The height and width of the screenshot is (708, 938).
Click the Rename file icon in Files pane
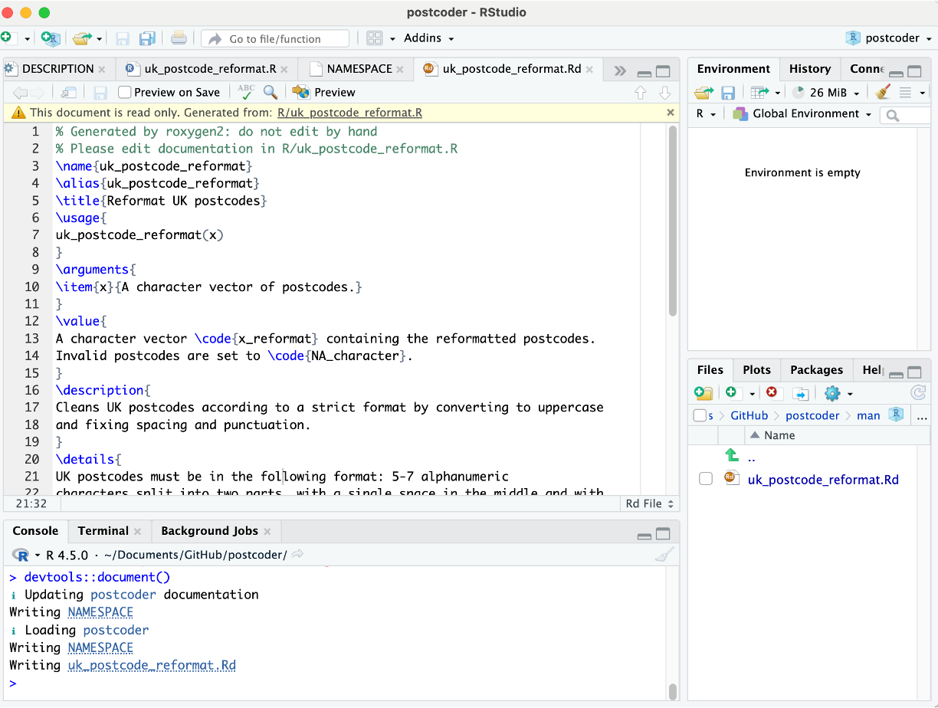click(x=801, y=393)
